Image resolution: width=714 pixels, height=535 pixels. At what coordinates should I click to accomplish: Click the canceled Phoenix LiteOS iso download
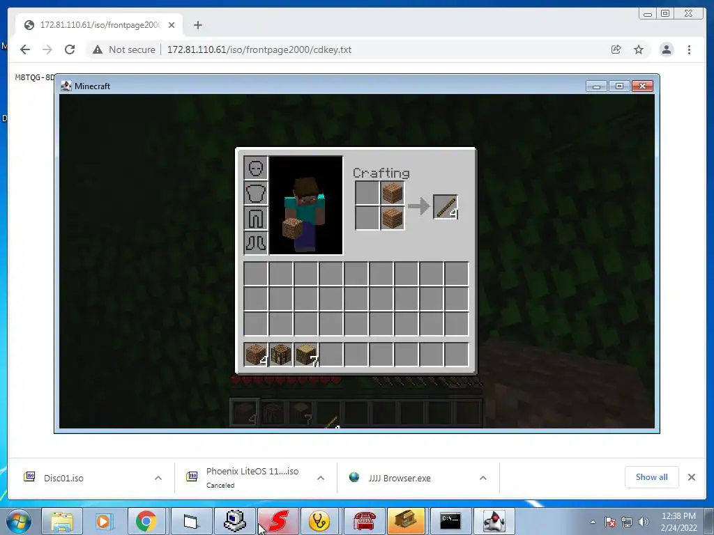[252, 477]
